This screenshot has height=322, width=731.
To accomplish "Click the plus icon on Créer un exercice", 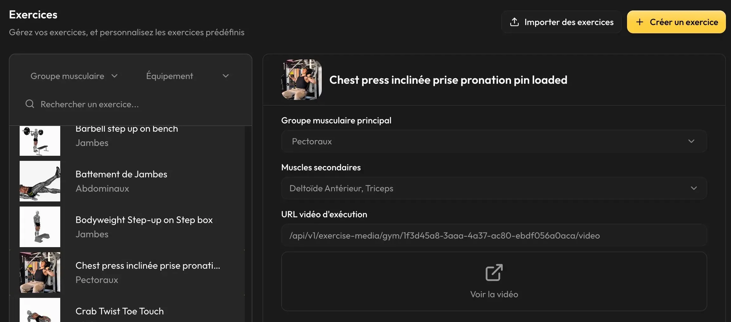I will (639, 22).
